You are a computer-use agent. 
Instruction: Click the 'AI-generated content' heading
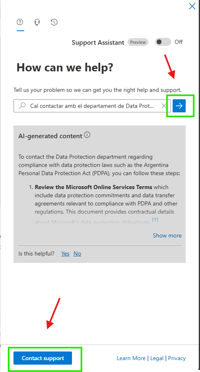click(50, 136)
